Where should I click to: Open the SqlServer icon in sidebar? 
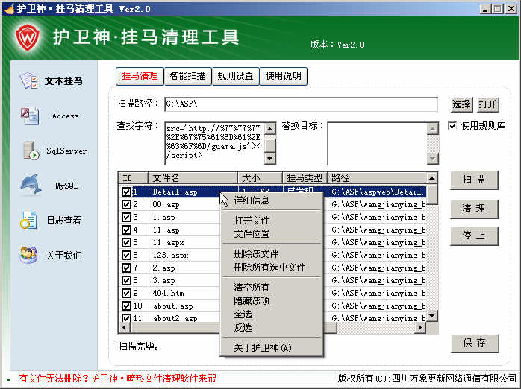[x=31, y=151]
